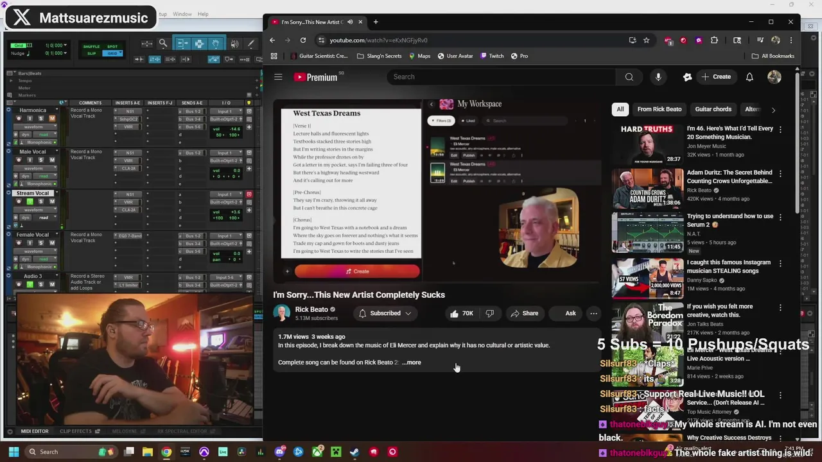
Task: Open YouTube hamburger guide menu
Action: (x=278, y=77)
